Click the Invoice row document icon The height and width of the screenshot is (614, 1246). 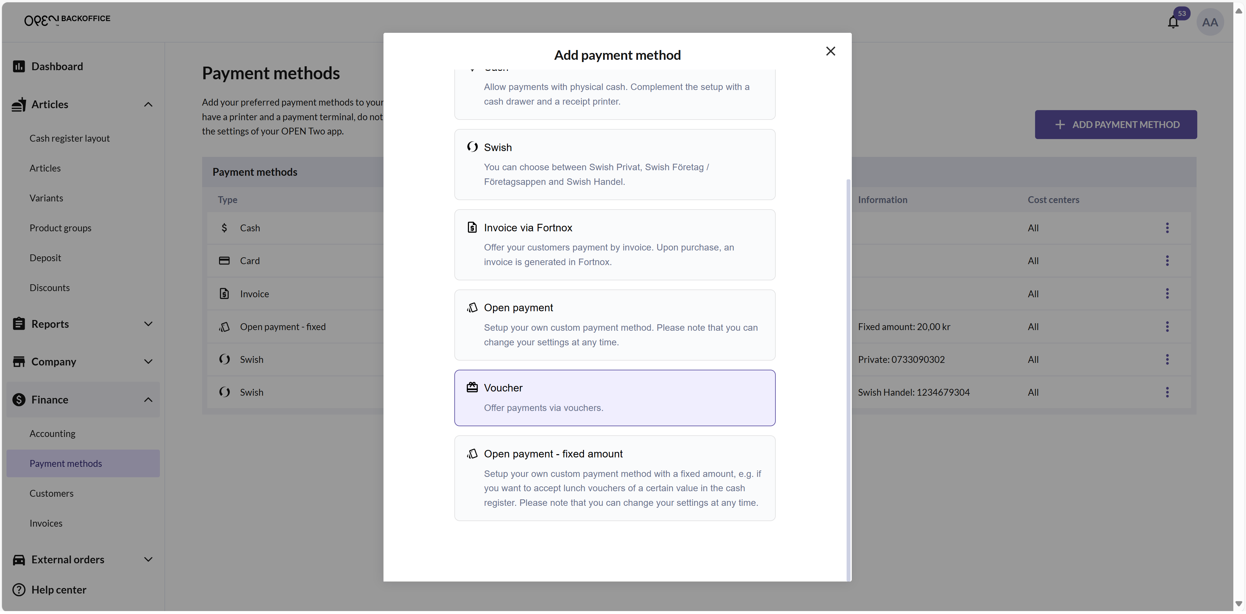[x=224, y=293]
